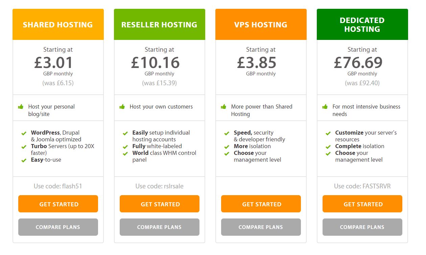The width and height of the screenshot is (426, 255).
Task: Click Get Started under Shared Hosting
Action: [x=58, y=204]
